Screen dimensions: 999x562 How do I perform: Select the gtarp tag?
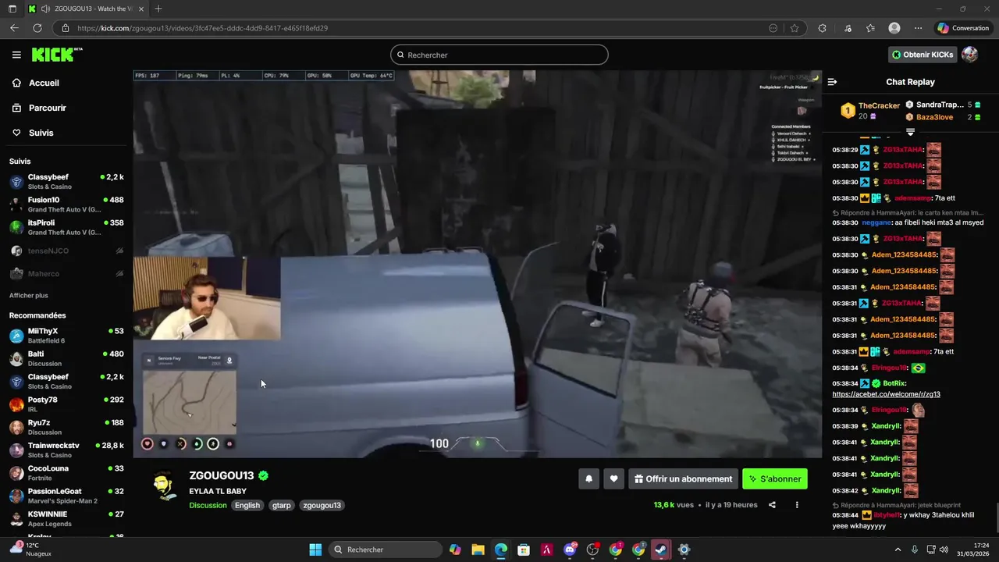[282, 505]
